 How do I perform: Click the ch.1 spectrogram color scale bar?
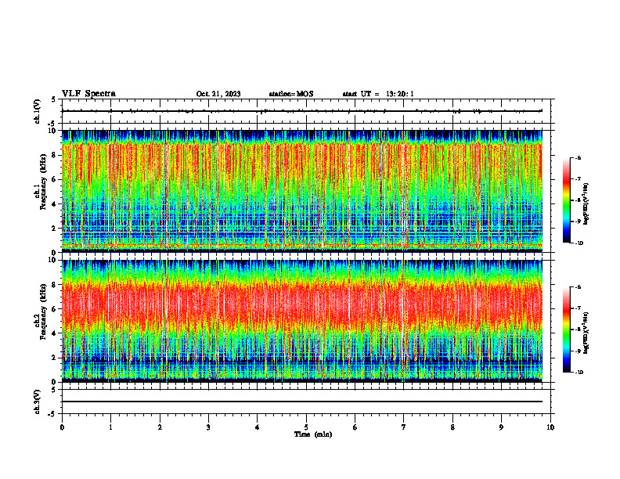tap(566, 200)
